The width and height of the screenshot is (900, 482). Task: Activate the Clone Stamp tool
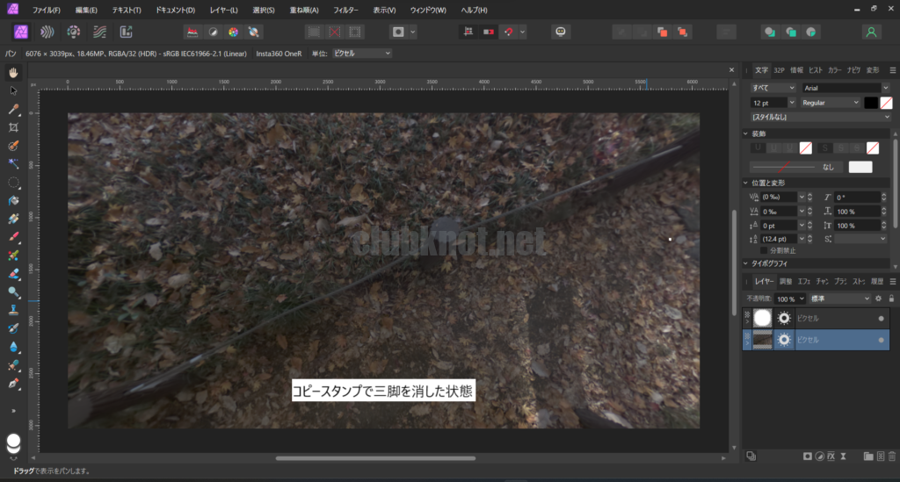coord(13,310)
